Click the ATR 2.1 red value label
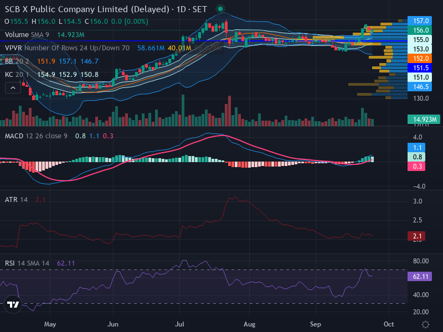 [416, 236]
